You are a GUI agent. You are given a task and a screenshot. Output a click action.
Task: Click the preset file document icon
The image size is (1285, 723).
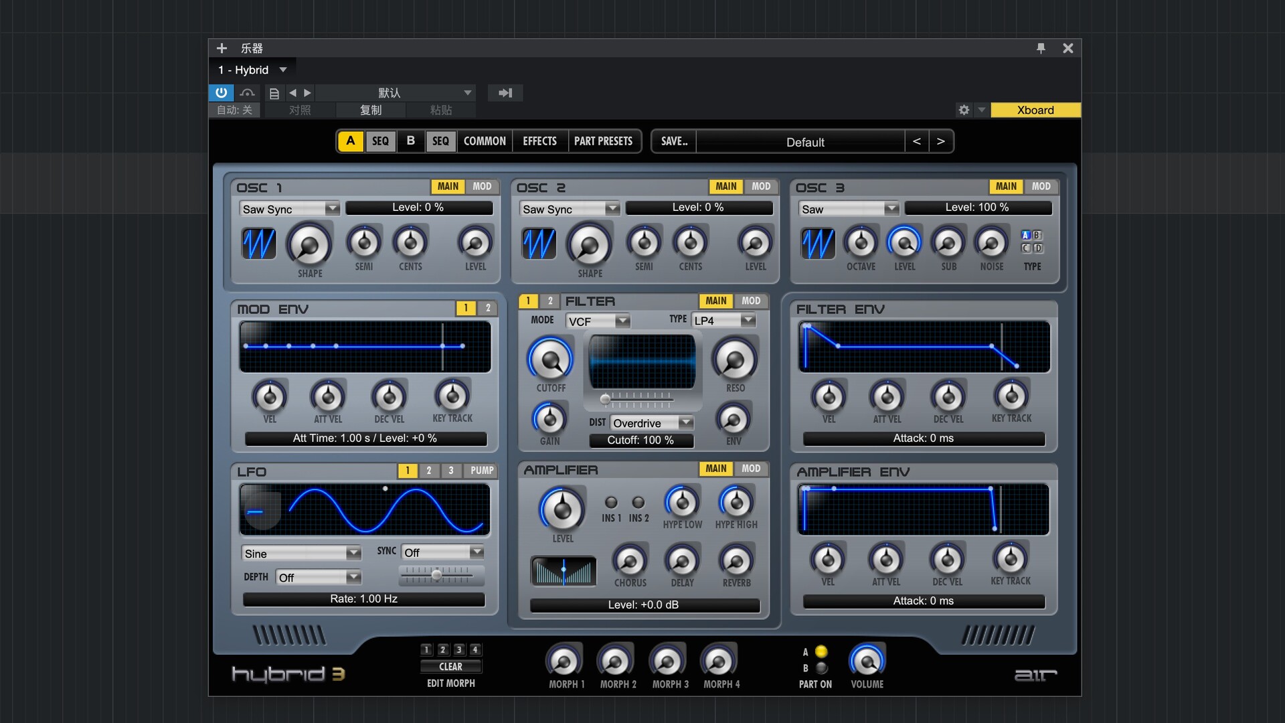tap(274, 93)
